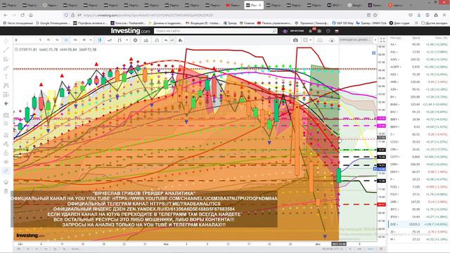Viewport: 450px width, 253px height.
Task: Switch the chart to fullscreen mode
Action: (382, 40)
